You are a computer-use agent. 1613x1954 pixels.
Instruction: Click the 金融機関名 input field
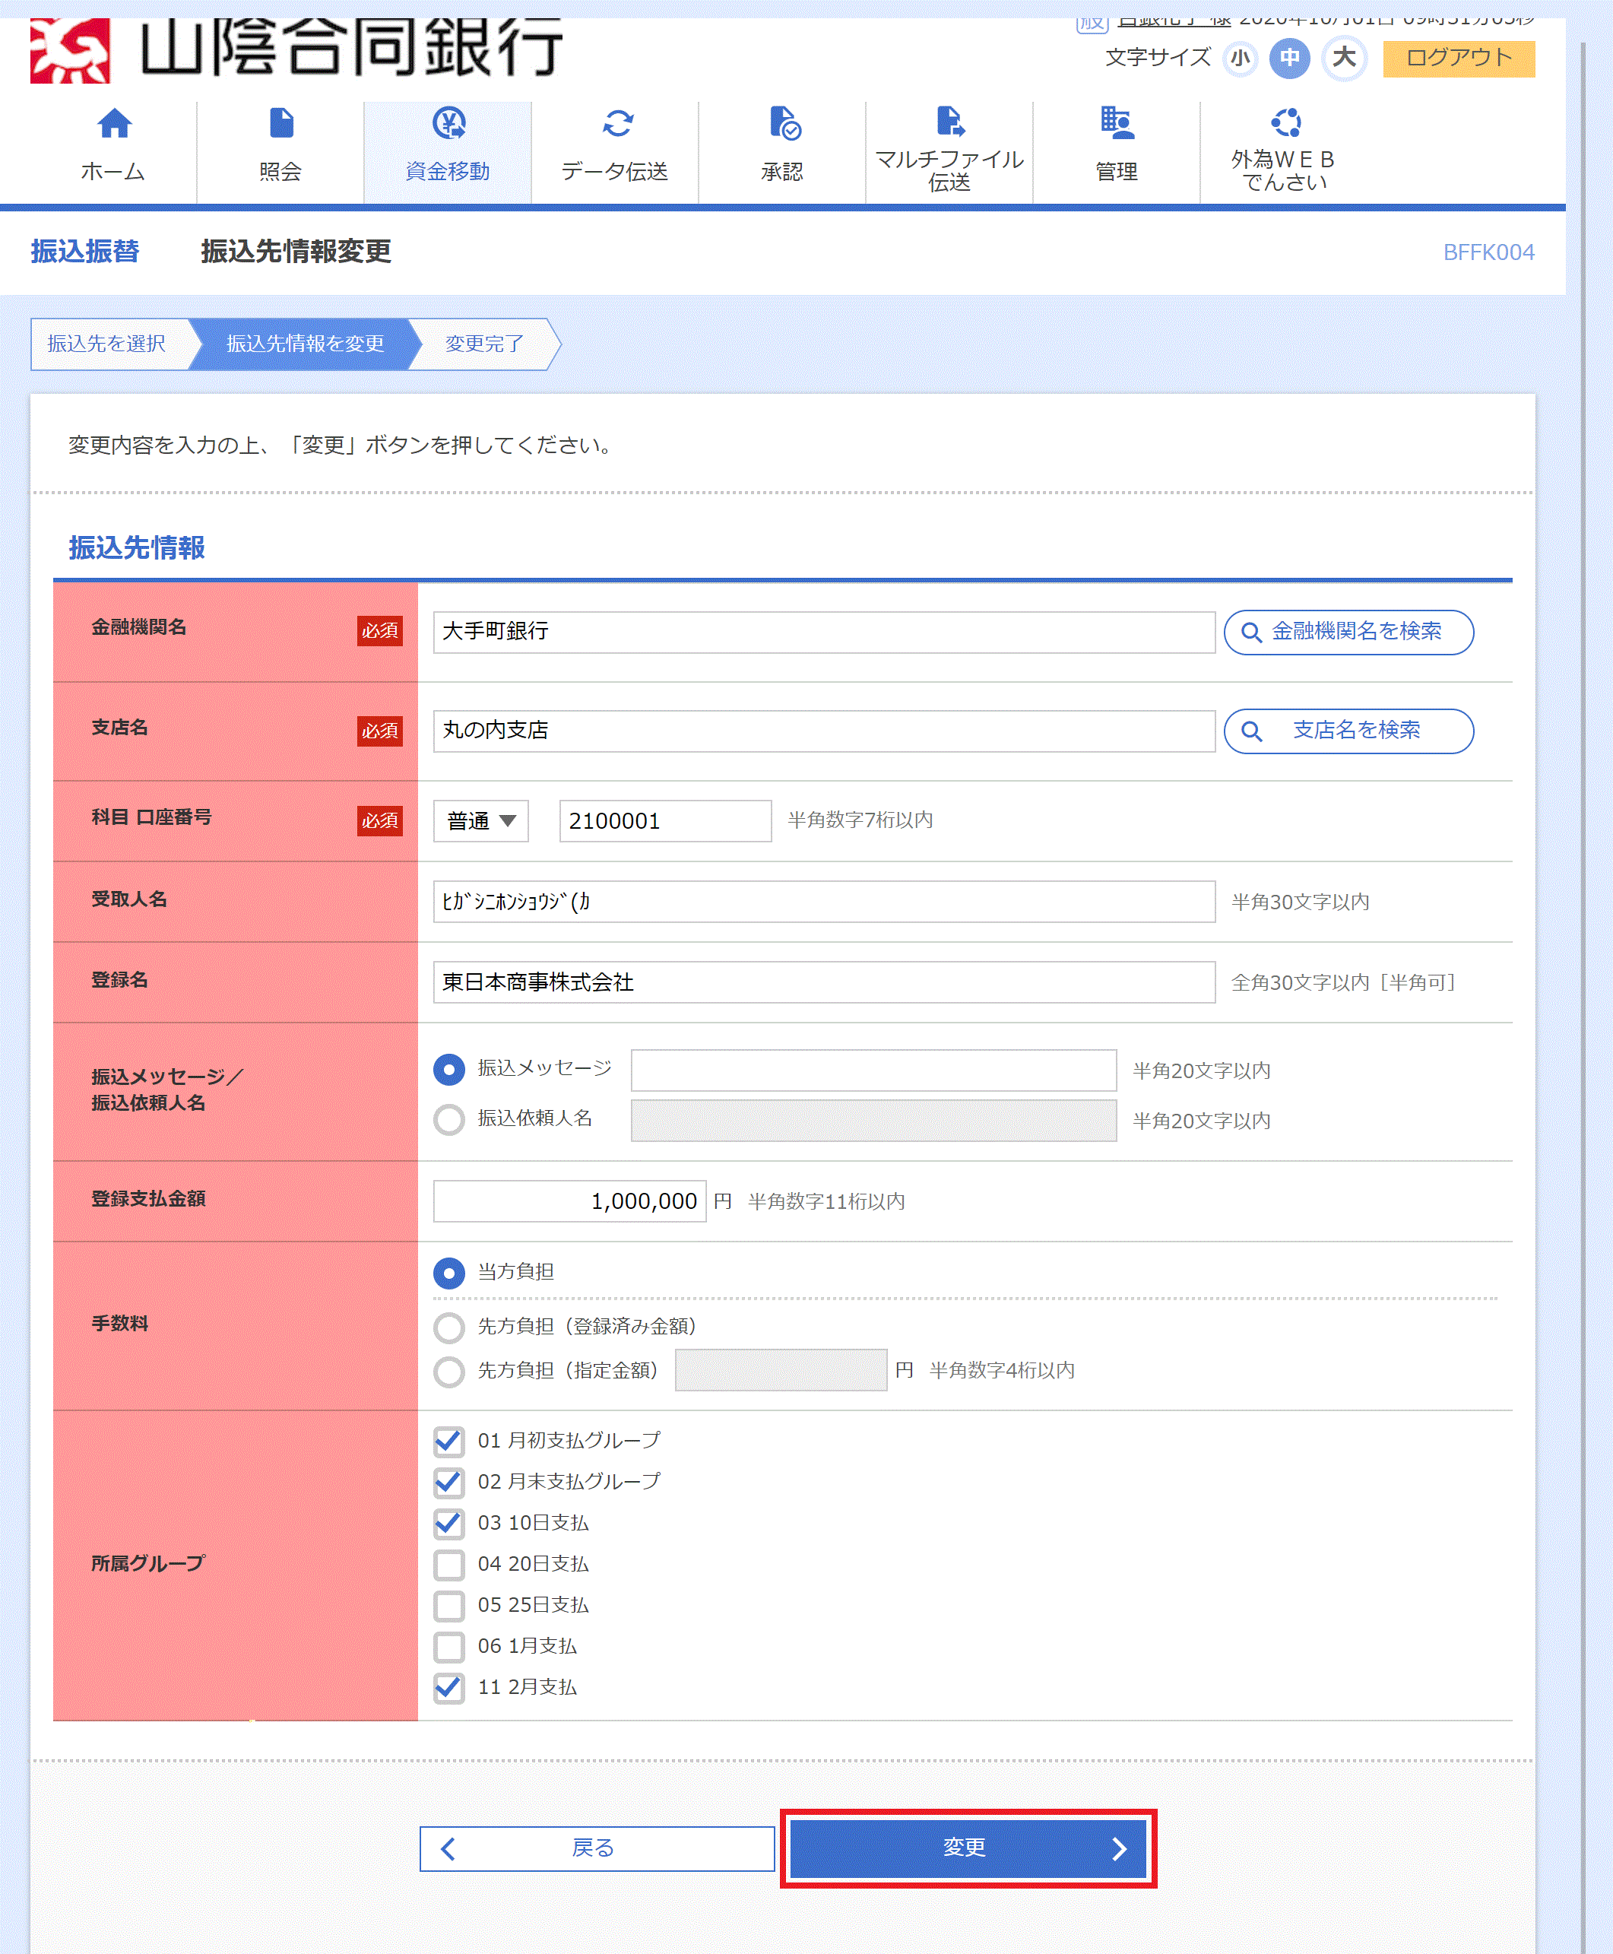(823, 632)
